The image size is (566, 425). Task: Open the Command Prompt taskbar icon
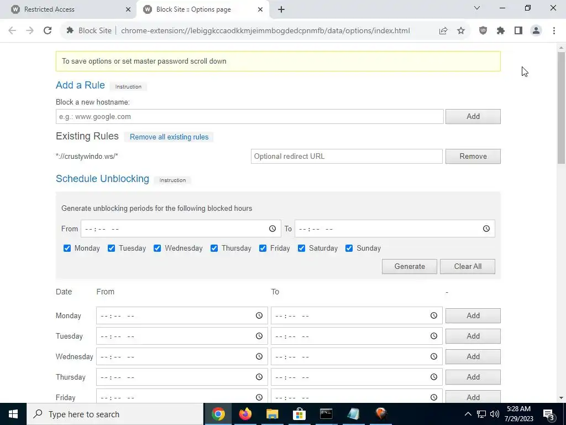pos(326,414)
